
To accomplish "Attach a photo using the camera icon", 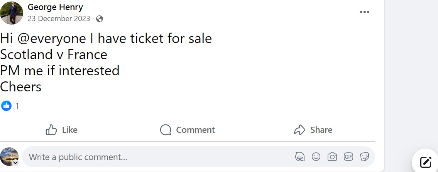I will click(x=332, y=157).
